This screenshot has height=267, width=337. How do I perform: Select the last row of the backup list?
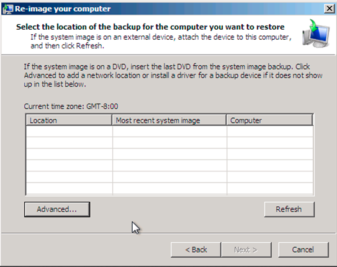[x=169, y=189]
